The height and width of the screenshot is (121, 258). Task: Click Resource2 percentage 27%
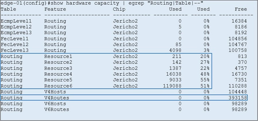click(x=205, y=62)
